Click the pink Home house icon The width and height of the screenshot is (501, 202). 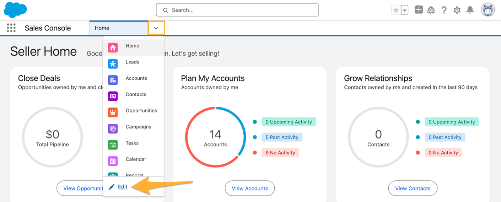point(113,47)
